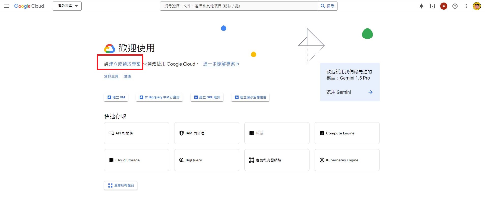This screenshot has width=485, height=218.
Task: Click the 查看所有產品 button
Action: point(121,185)
